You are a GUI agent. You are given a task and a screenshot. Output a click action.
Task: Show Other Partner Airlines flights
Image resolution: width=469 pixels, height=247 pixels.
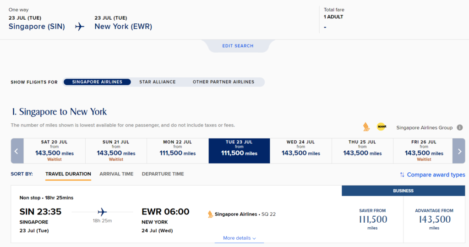(223, 82)
